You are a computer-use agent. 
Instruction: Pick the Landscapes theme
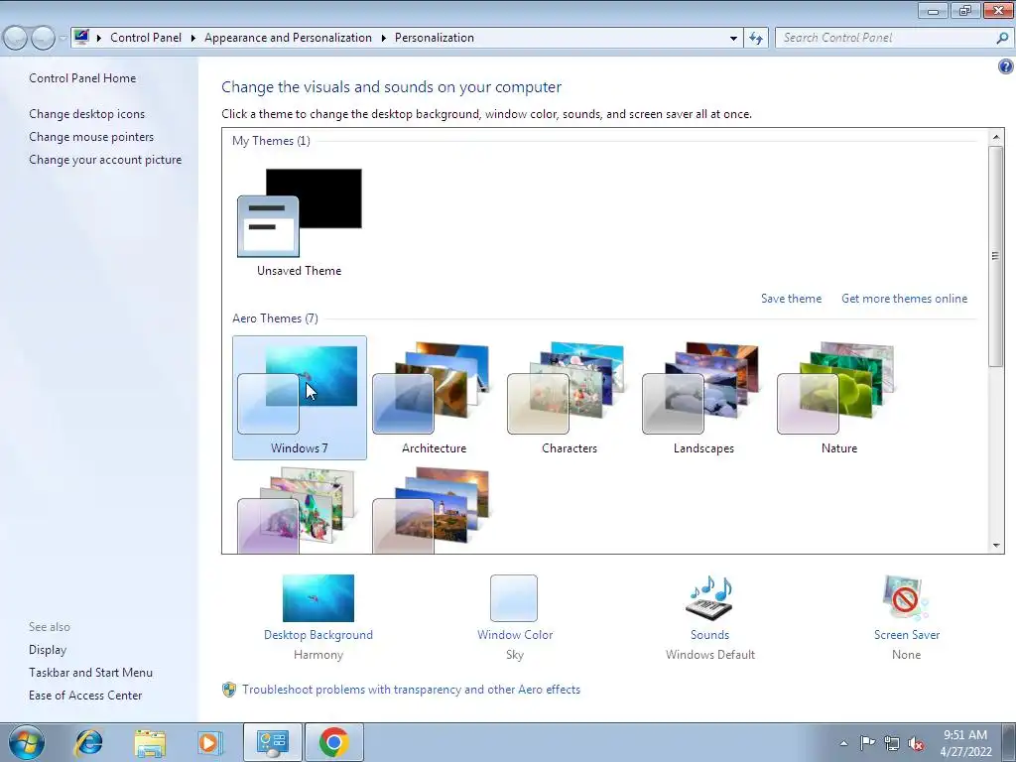pos(703,397)
